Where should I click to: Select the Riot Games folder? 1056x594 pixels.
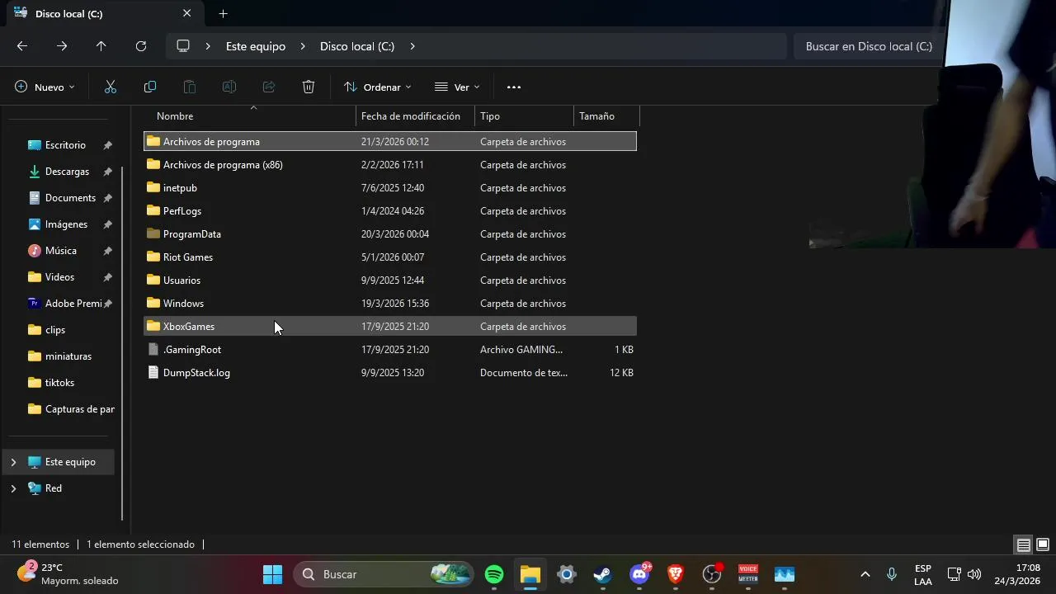click(390, 257)
